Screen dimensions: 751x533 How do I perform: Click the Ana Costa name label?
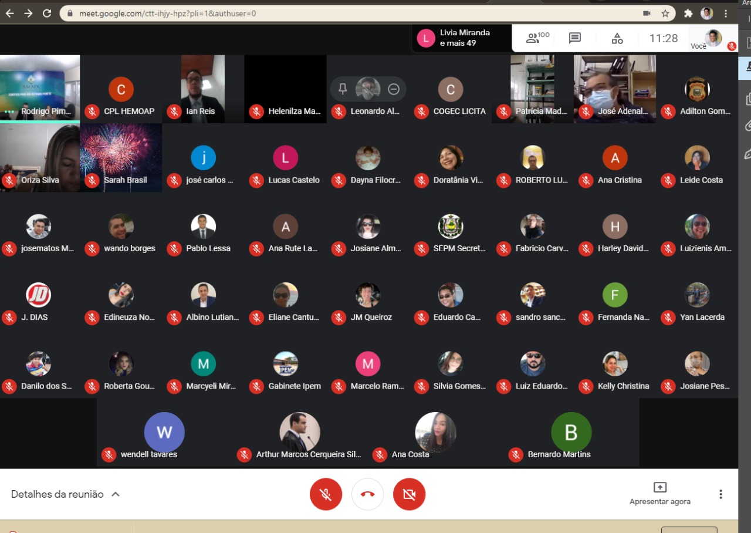[411, 454]
